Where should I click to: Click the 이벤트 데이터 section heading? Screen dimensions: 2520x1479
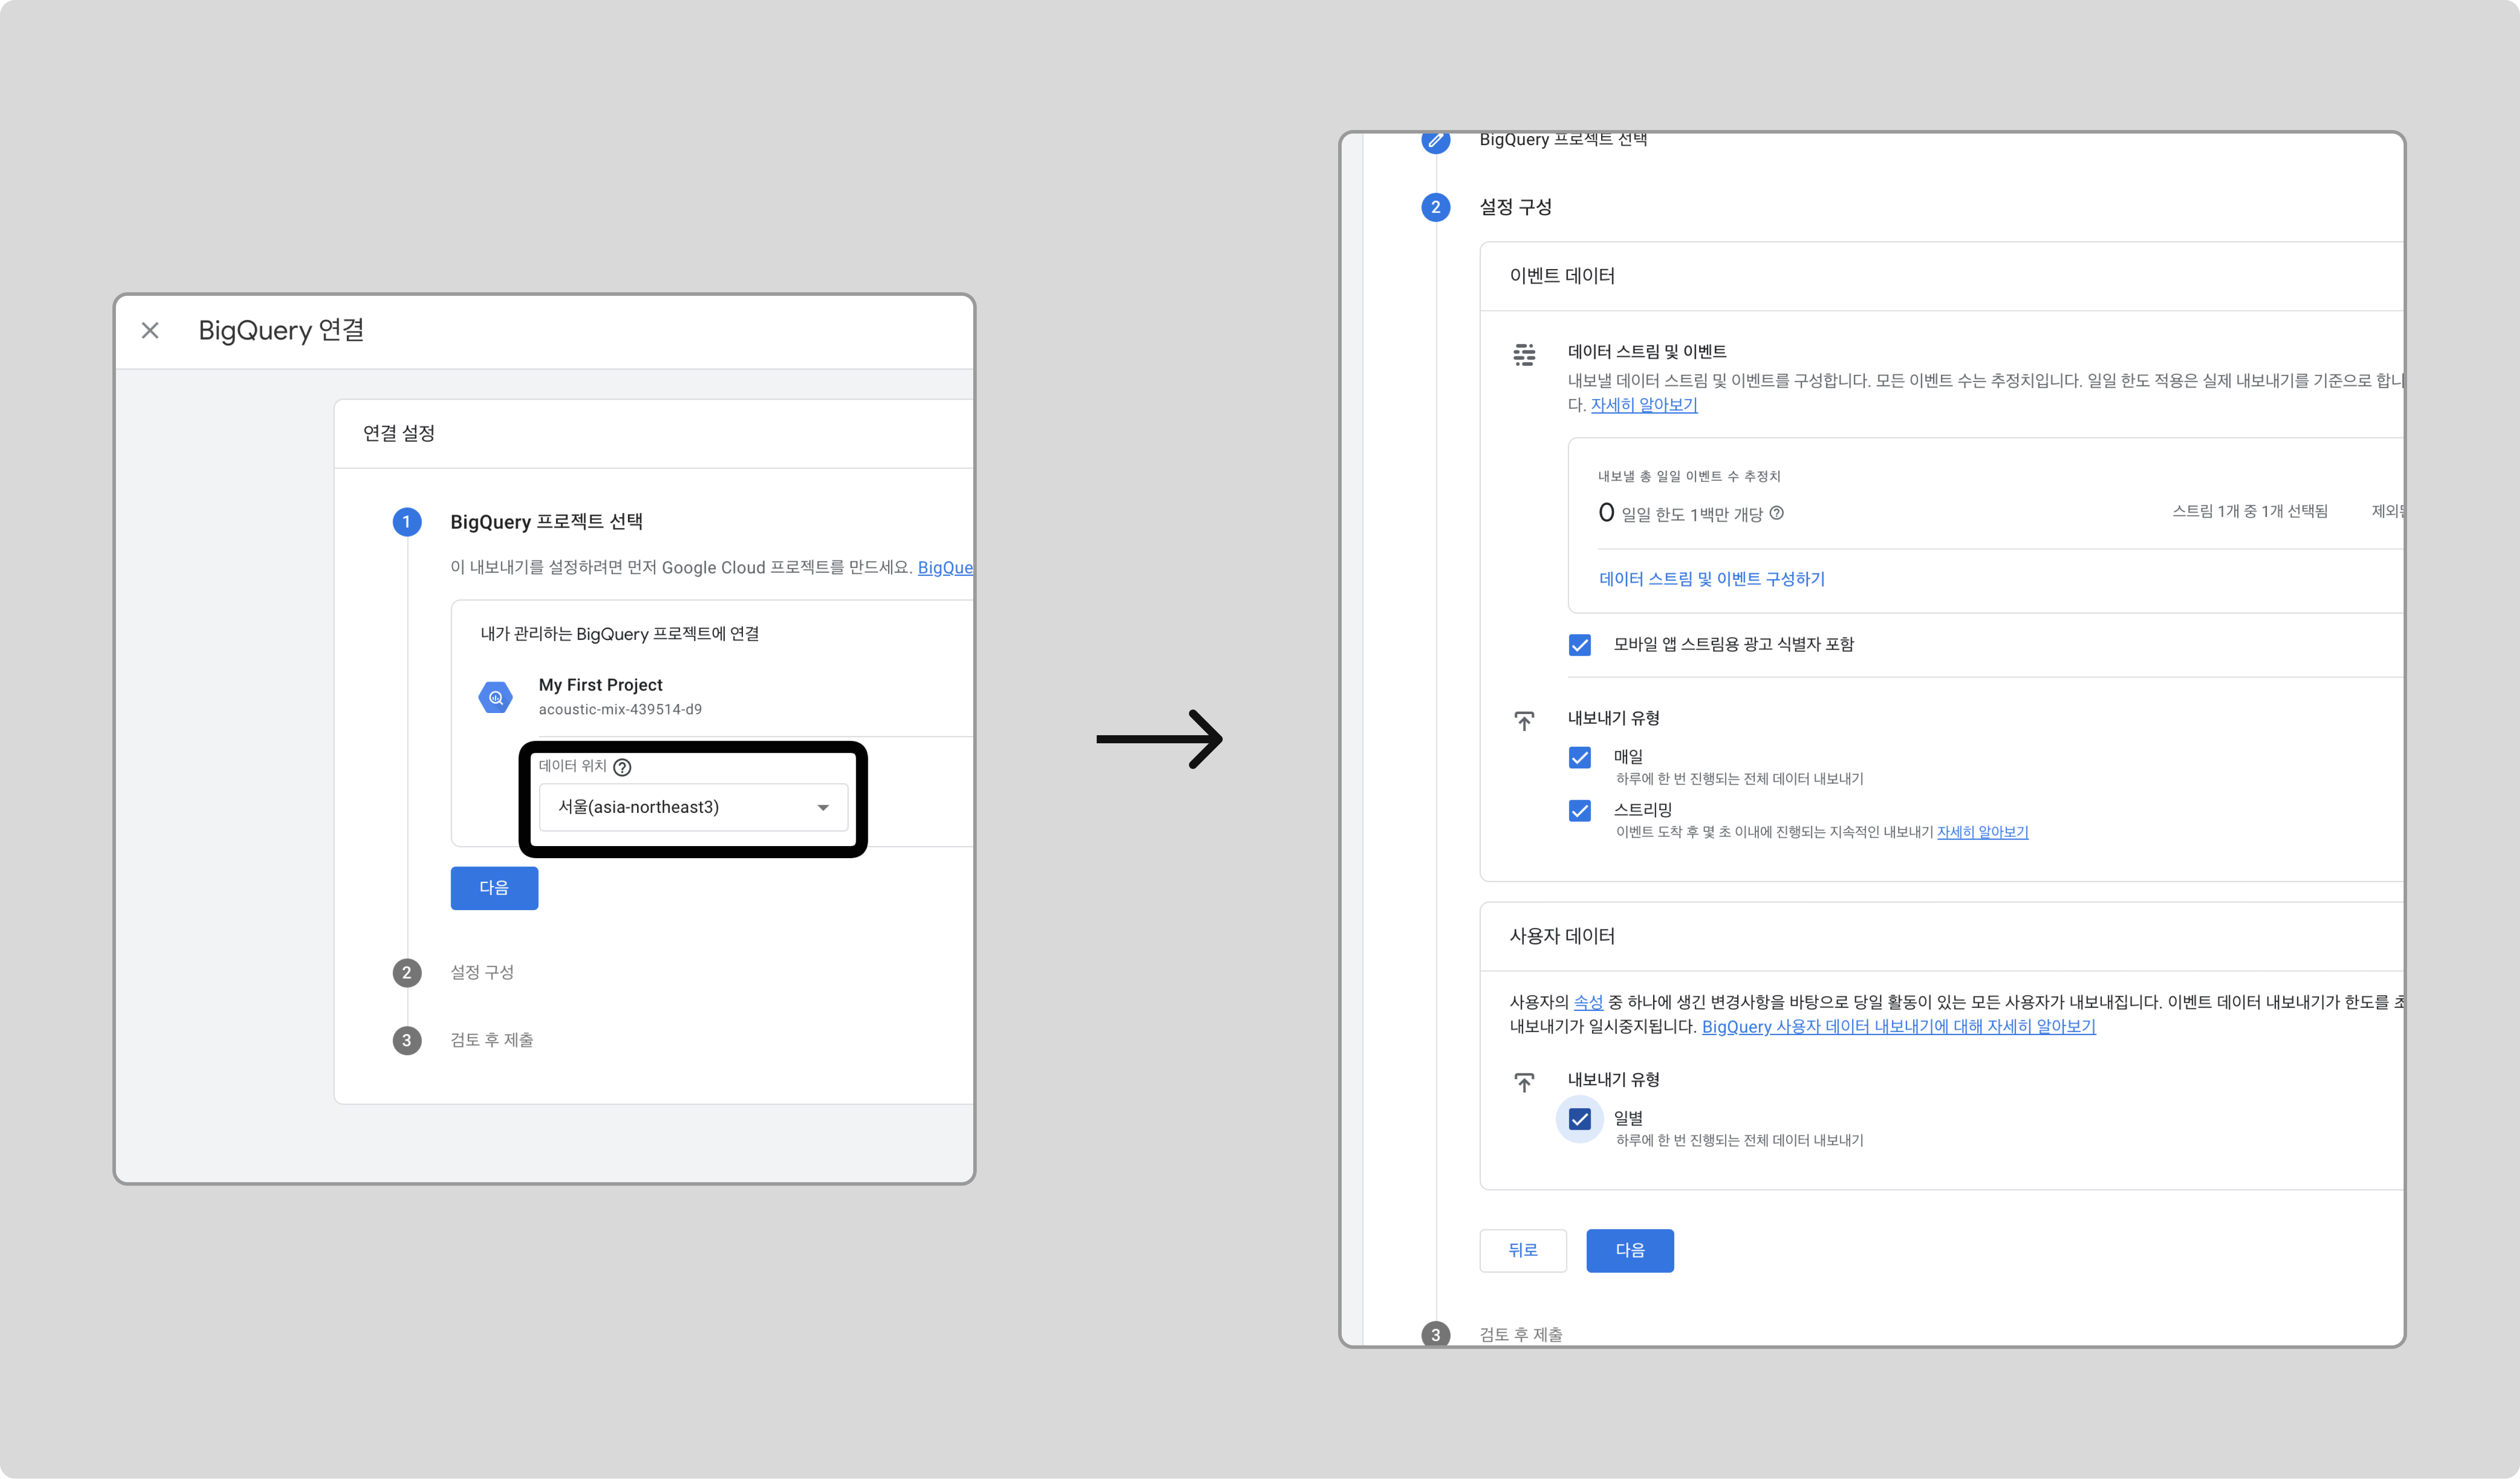1562,276
